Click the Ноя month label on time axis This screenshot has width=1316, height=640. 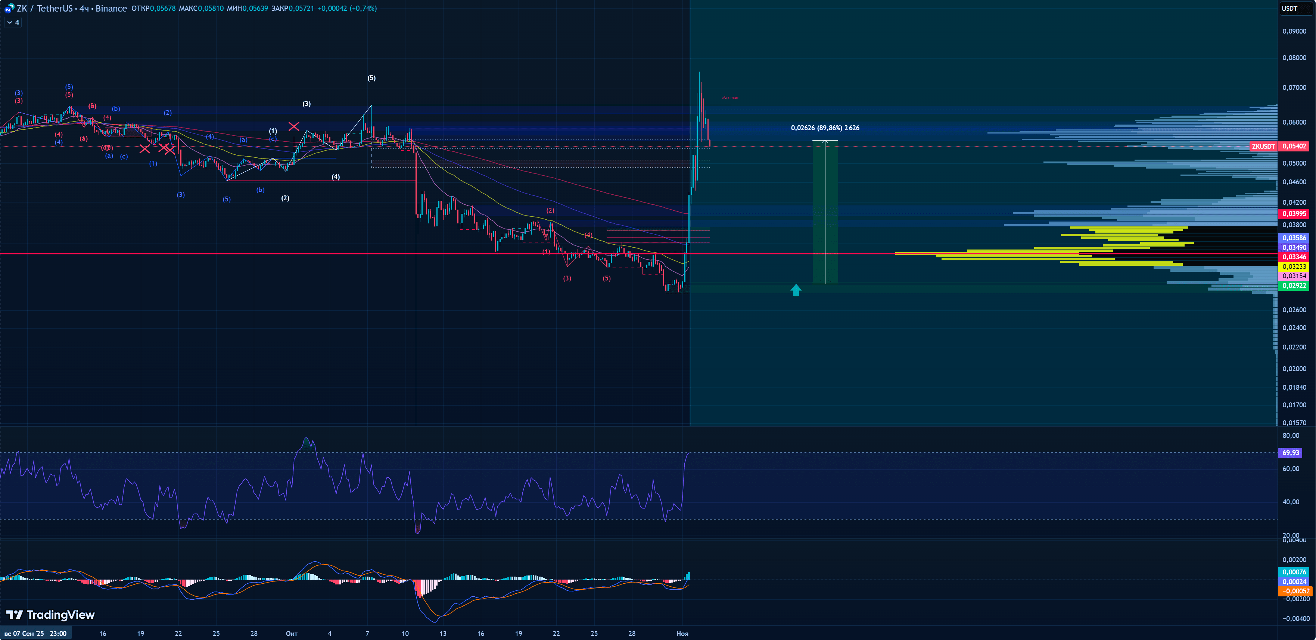(682, 633)
